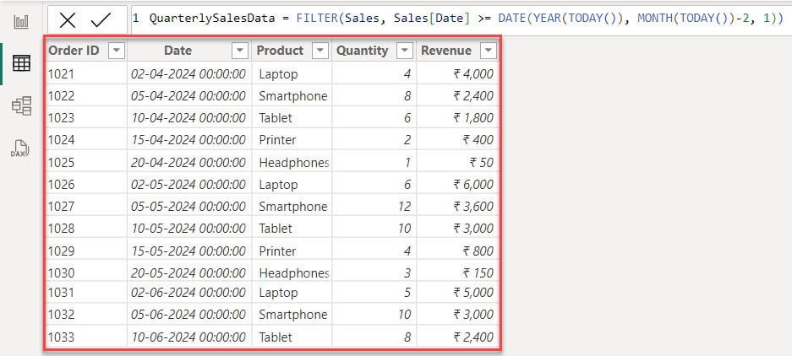Select the revenue cell ₹ 400
792x356 pixels.
457,140
